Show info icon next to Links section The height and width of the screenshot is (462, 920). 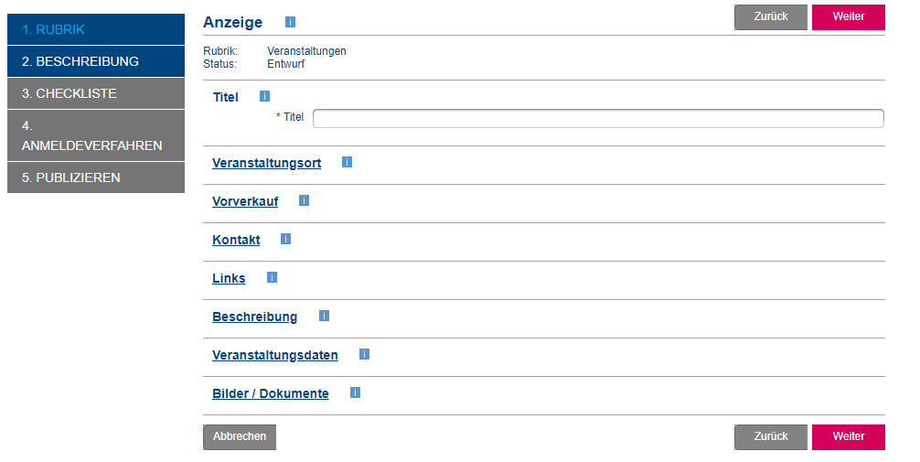click(x=272, y=277)
